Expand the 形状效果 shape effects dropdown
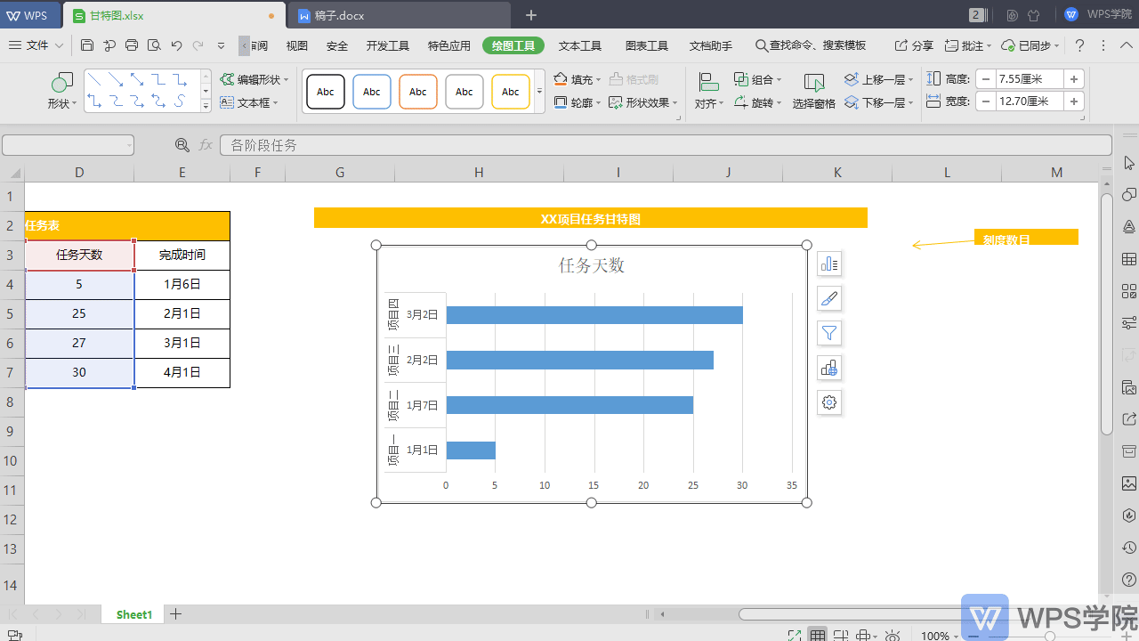The image size is (1139, 641). (675, 103)
